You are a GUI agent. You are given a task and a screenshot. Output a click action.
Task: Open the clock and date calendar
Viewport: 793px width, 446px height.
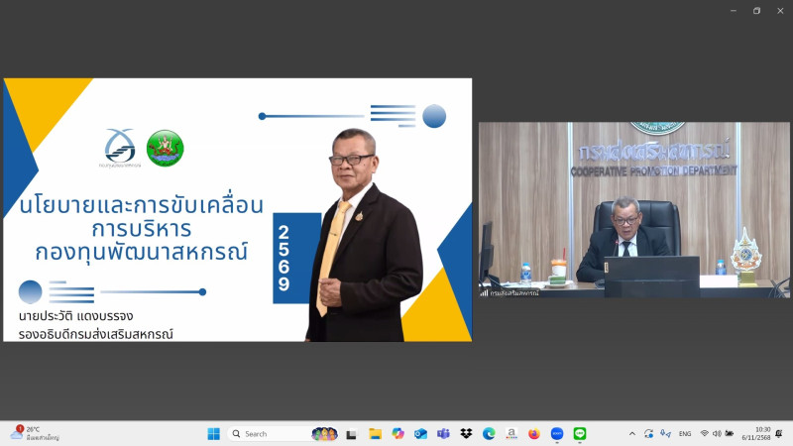tap(761, 434)
